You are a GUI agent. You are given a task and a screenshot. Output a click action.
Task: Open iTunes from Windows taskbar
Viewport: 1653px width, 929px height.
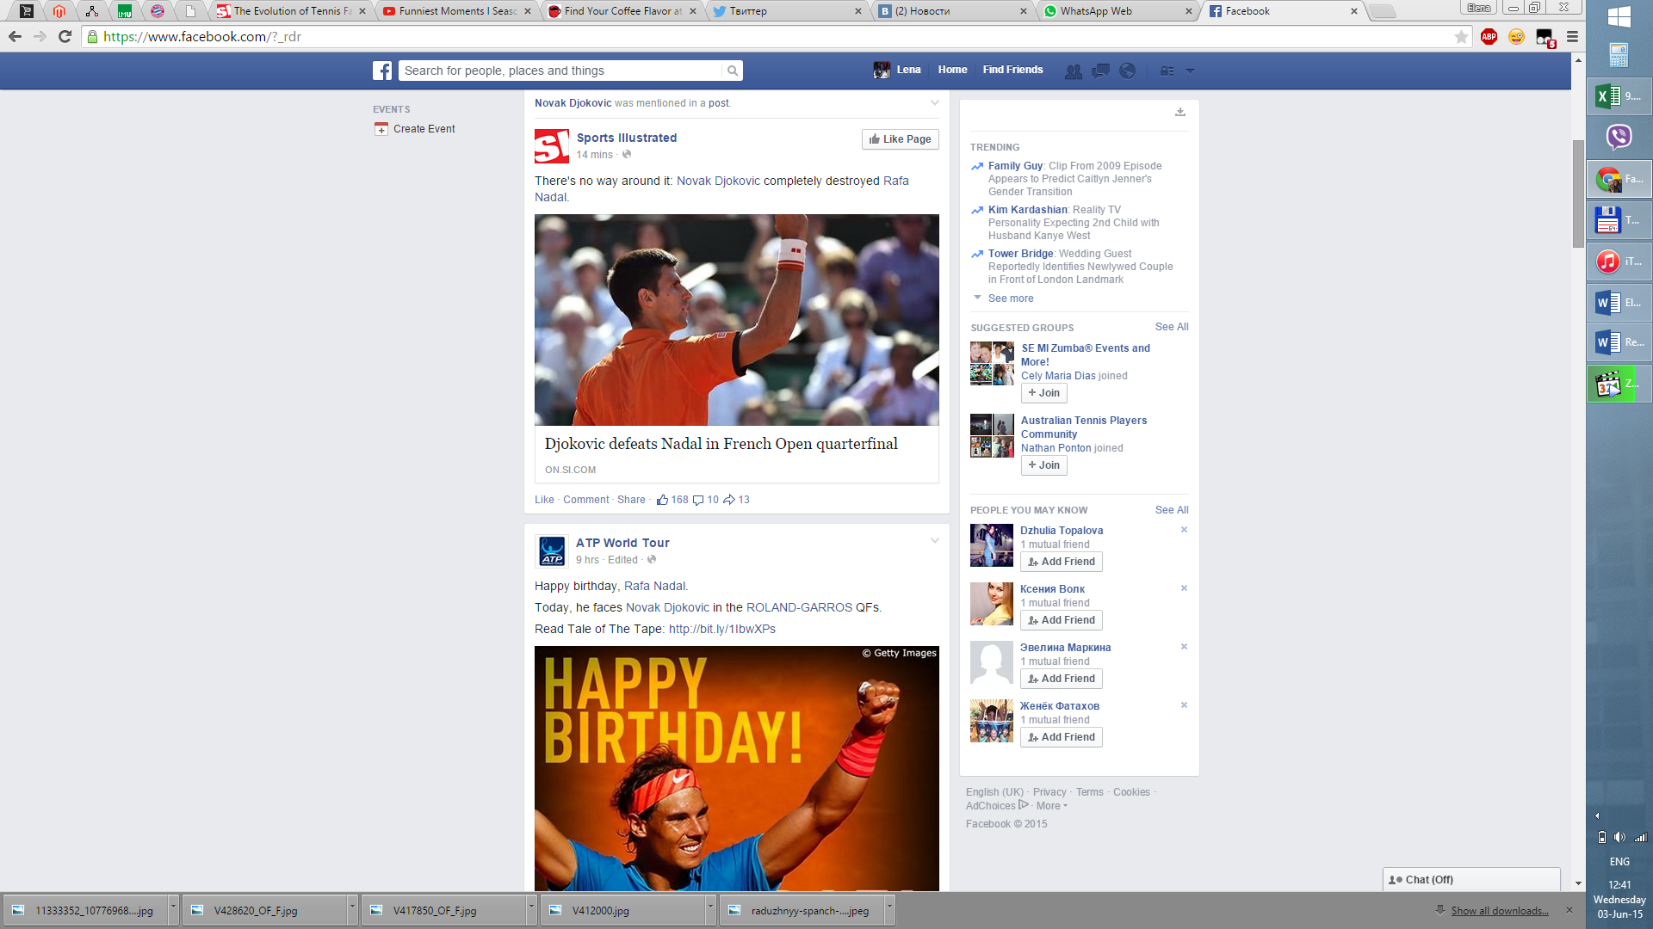pyautogui.click(x=1619, y=261)
